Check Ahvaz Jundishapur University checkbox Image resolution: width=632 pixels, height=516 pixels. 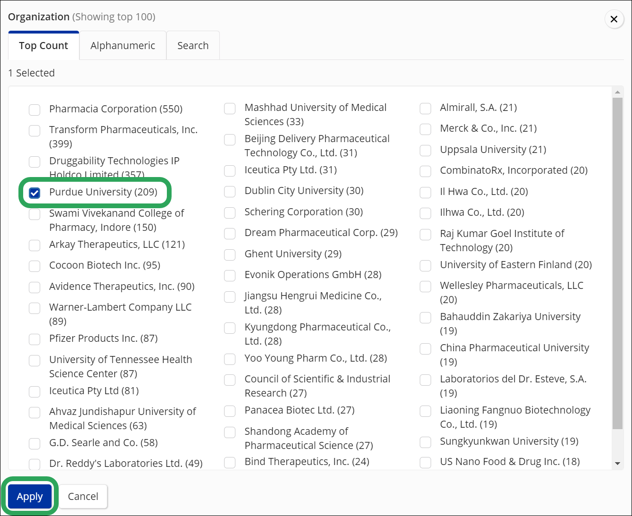[x=35, y=412]
